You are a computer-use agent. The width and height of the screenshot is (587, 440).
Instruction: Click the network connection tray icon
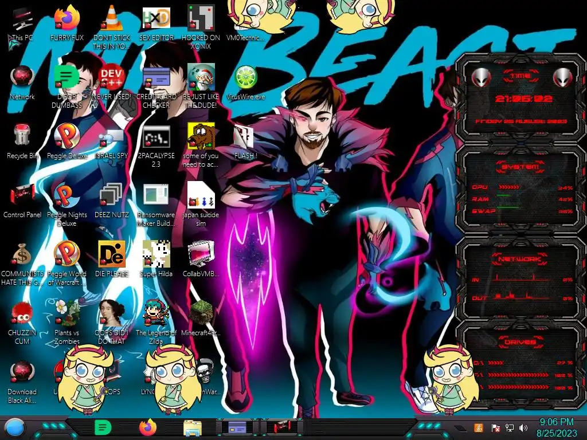(510, 427)
